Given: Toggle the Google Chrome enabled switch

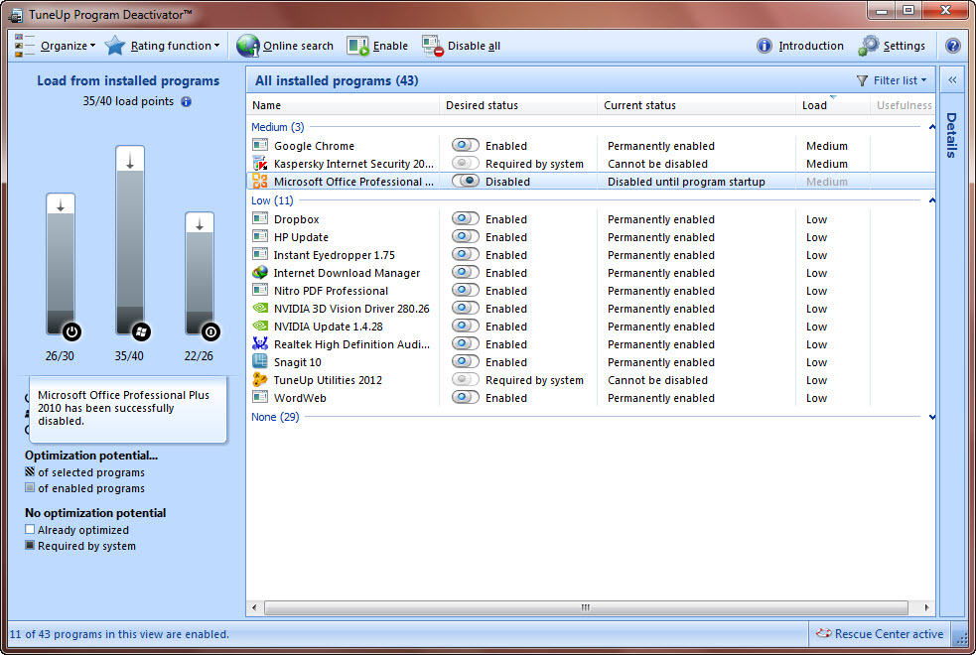Looking at the screenshot, I should coord(465,146).
